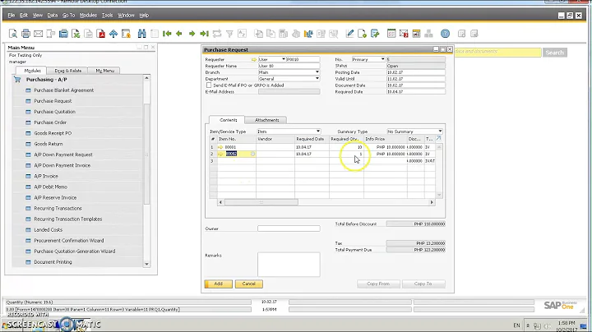Open the No. series Primary dropdown
The image size is (592, 332).
[x=382, y=59]
